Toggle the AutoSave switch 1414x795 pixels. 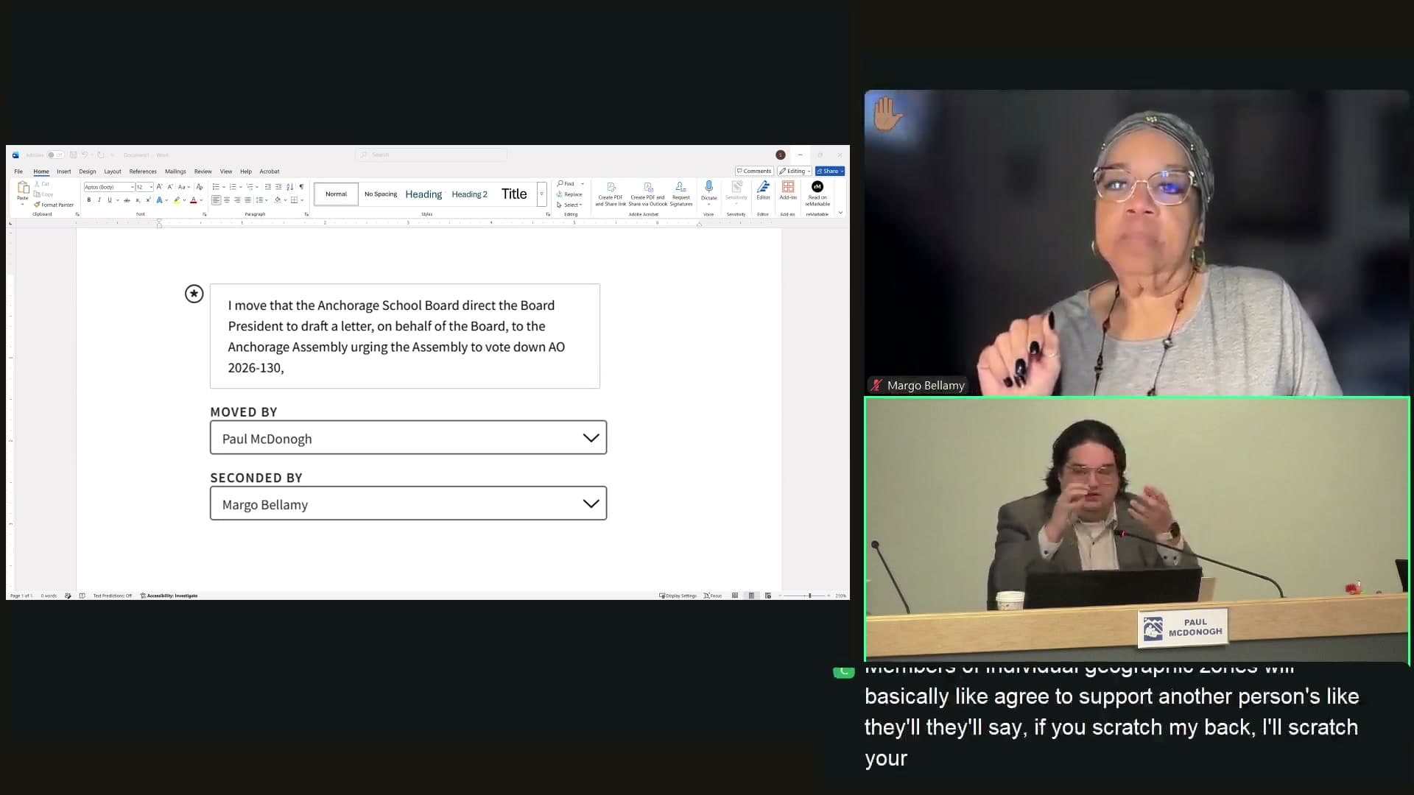[54, 155]
